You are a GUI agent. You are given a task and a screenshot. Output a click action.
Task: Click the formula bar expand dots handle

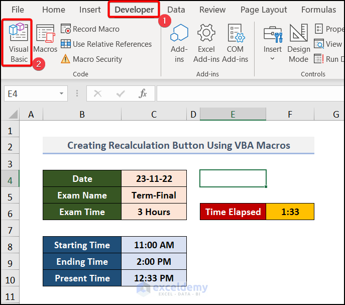tap(77, 93)
